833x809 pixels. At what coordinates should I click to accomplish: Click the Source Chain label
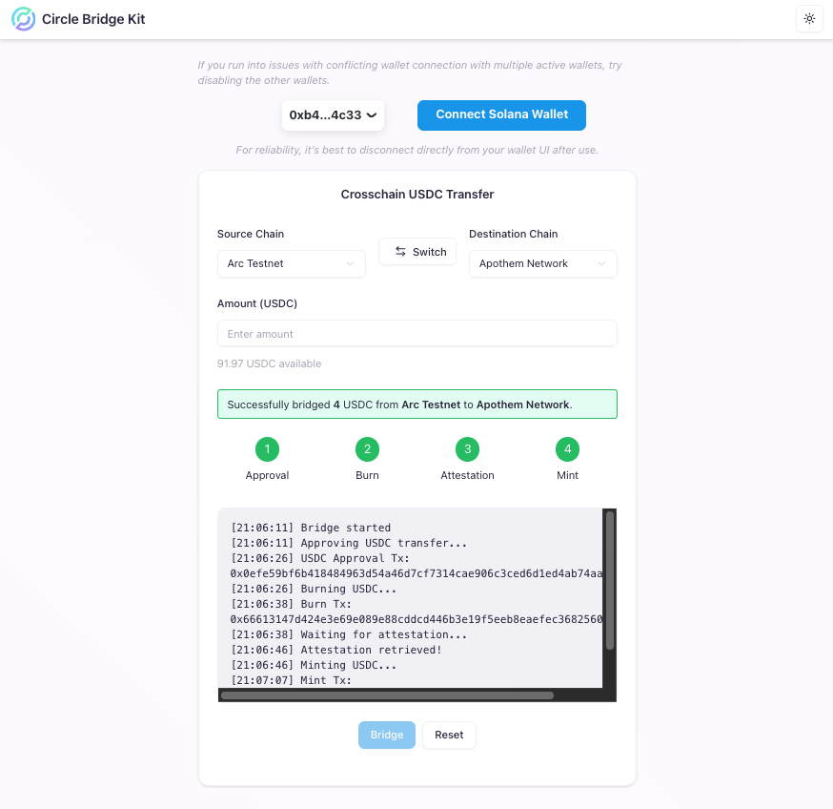251,234
